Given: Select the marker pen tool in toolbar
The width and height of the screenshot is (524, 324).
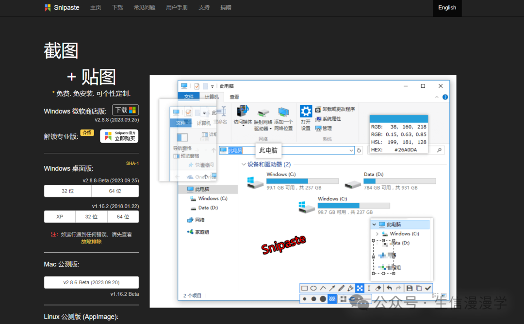Looking at the screenshot, I should point(350,288).
